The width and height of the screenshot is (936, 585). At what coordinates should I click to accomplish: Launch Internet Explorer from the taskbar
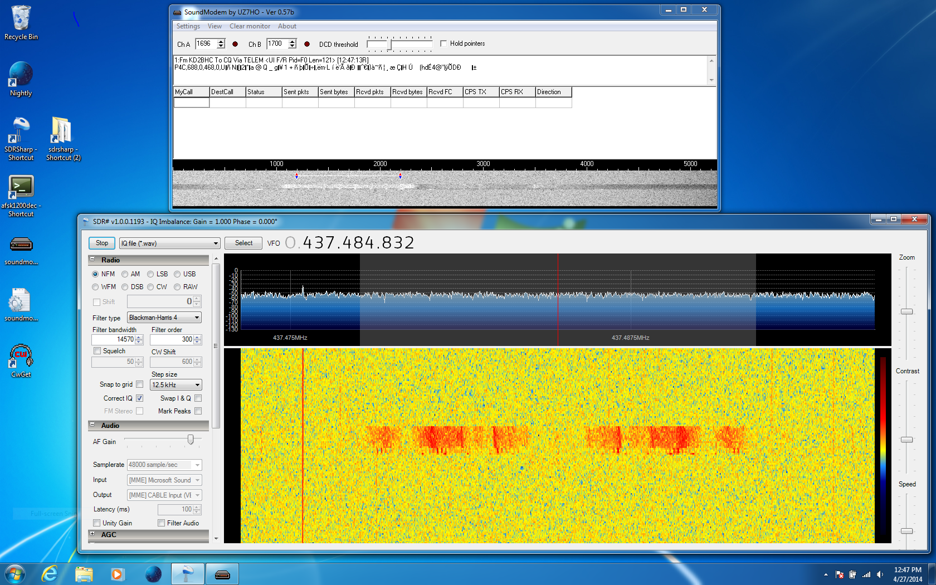point(50,574)
